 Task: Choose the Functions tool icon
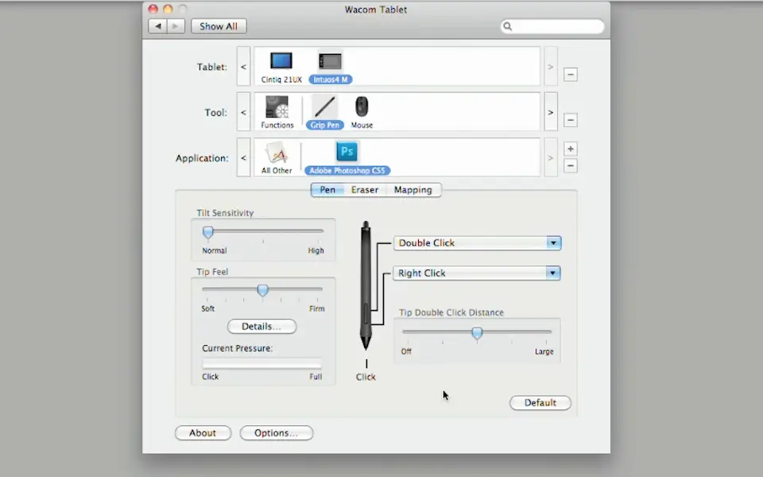[277, 107]
